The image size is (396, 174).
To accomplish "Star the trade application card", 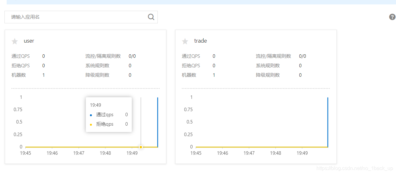I will click(185, 41).
